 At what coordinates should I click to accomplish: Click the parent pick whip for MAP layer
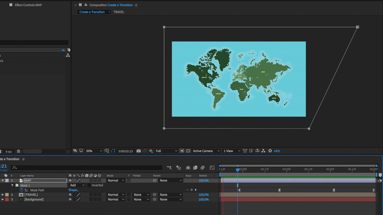(x=155, y=181)
